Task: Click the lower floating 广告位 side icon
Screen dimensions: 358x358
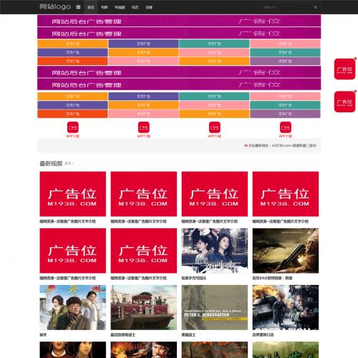Action: (x=344, y=102)
